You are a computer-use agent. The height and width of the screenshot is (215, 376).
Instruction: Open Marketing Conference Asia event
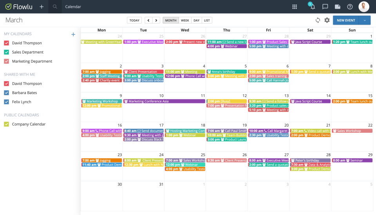164,101
